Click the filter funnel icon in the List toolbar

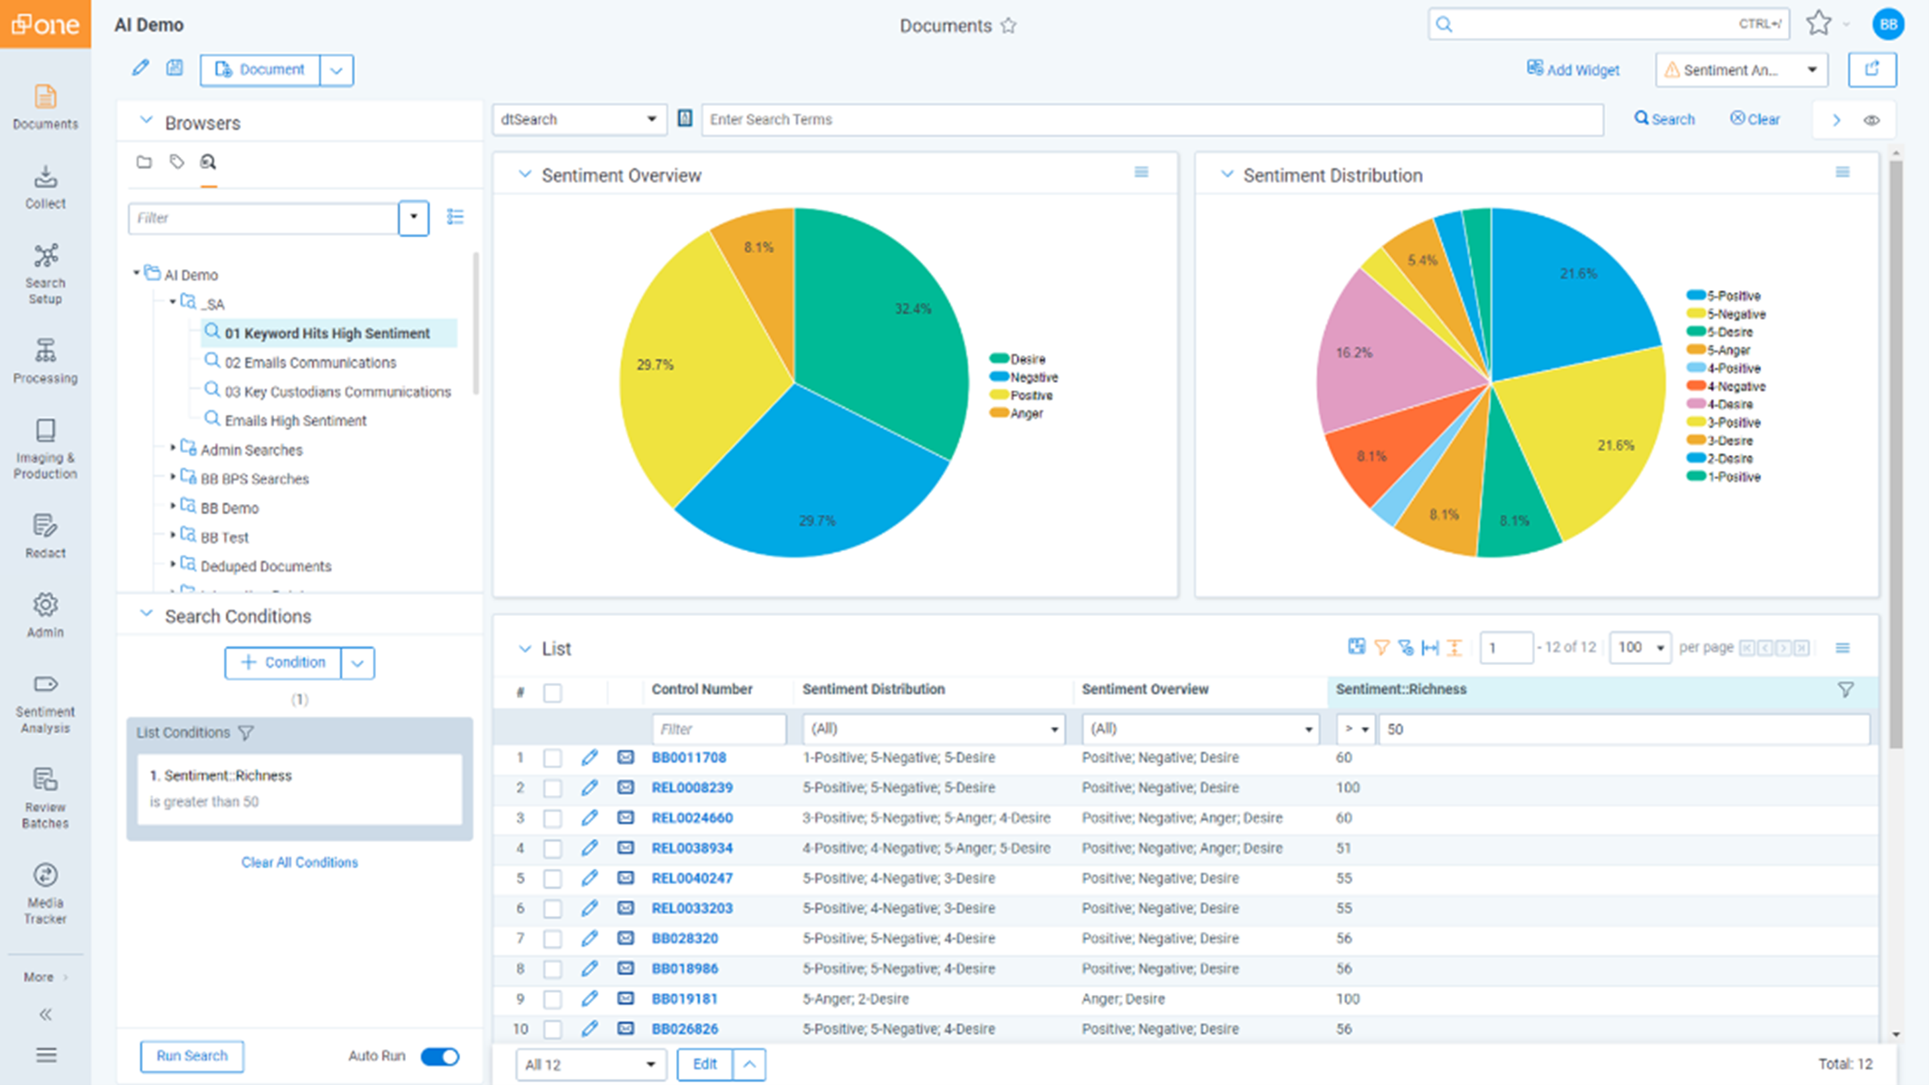(1381, 647)
